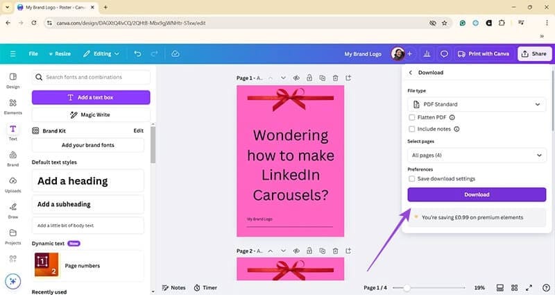Image resolution: width=555 pixels, height=295 pixels.
Task: Delete Page 2 with trash icon
Action: [x=335, y=251]
